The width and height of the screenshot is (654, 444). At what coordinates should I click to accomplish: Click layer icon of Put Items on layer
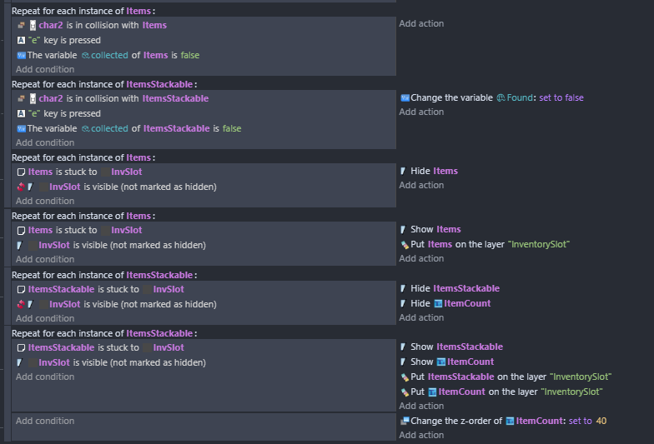(x=404, y=245)
